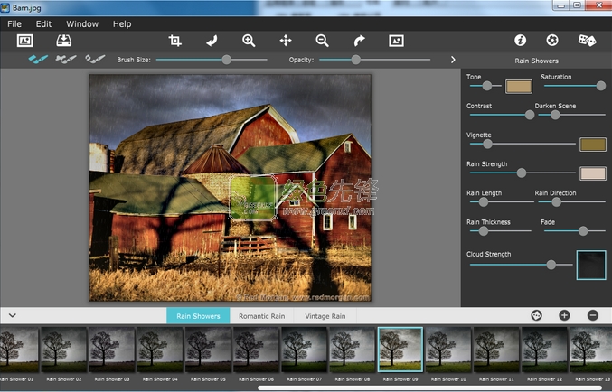The image size is (612, 392).
Task: Click the Tone color swatch
Action: (x=518, y=87)
